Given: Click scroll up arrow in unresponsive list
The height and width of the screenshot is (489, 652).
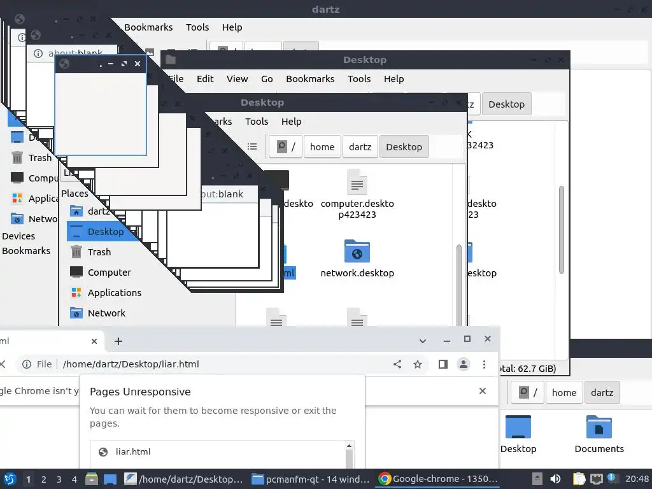Looking at the screenshot, I should pos(350,446).
